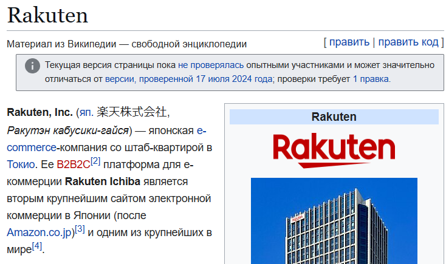Jump to footnote reference [2]

pos(95,161)
